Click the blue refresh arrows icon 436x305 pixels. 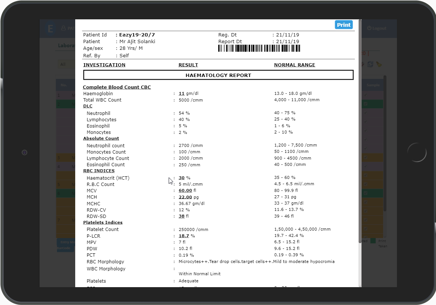tap(370, 64)
